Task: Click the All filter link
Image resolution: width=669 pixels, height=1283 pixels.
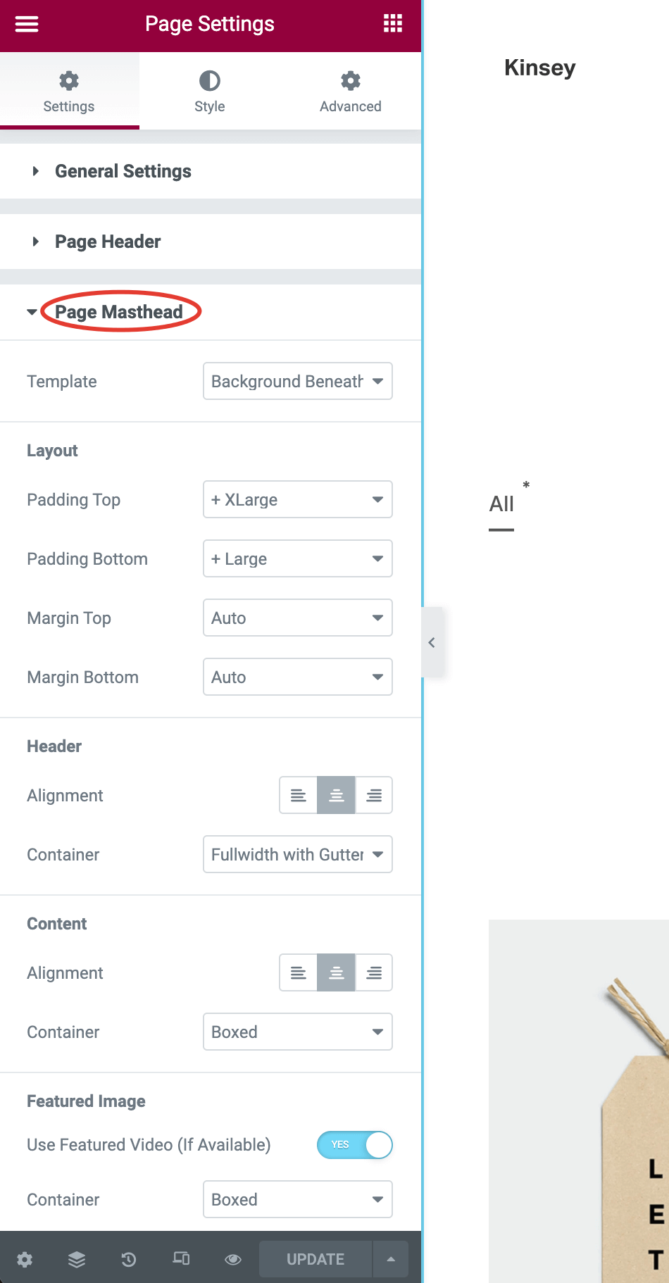Action: pyautogui.click(x=501, y=504)
